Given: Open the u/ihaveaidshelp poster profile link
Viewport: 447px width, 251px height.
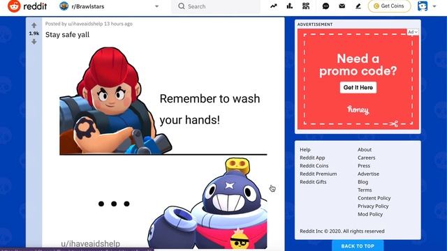Looking at the screenshot, I should pyautogui.click(x=85, y=24).
